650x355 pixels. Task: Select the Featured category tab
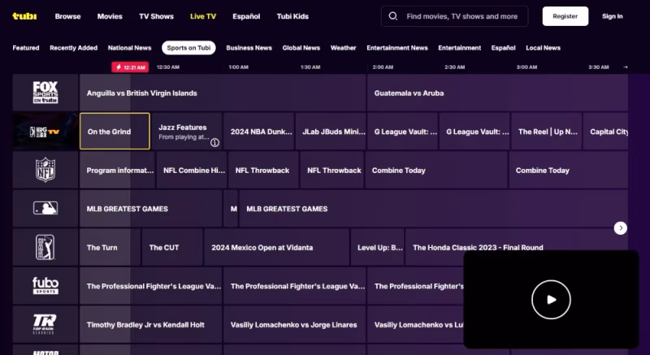click(26, 48)
